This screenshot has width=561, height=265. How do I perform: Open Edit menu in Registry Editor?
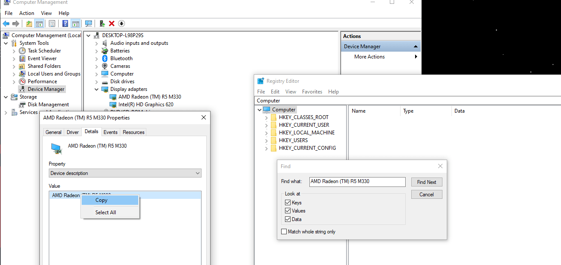coord(275,92)
